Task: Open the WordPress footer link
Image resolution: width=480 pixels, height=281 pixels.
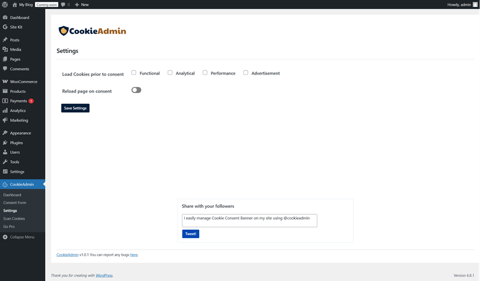Action: click(104, 275)
